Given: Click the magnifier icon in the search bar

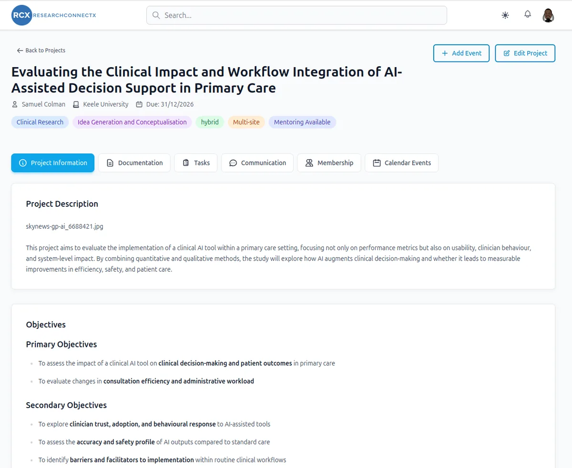Looking at the screenshot, I should pos(156,15).
